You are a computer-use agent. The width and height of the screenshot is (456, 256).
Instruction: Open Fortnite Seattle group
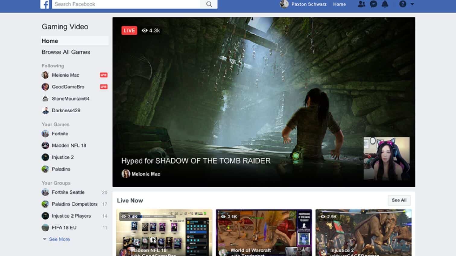[68, 192]
